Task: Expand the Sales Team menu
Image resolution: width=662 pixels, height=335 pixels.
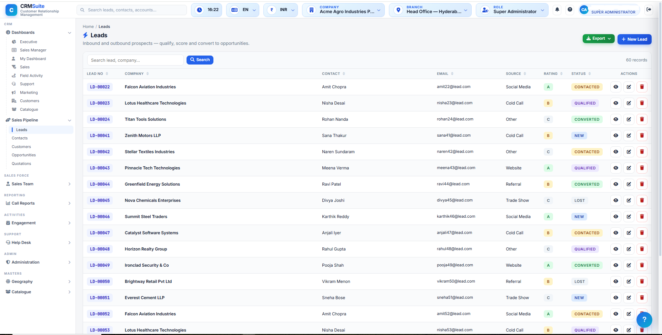Action: (x=39, y=184)
